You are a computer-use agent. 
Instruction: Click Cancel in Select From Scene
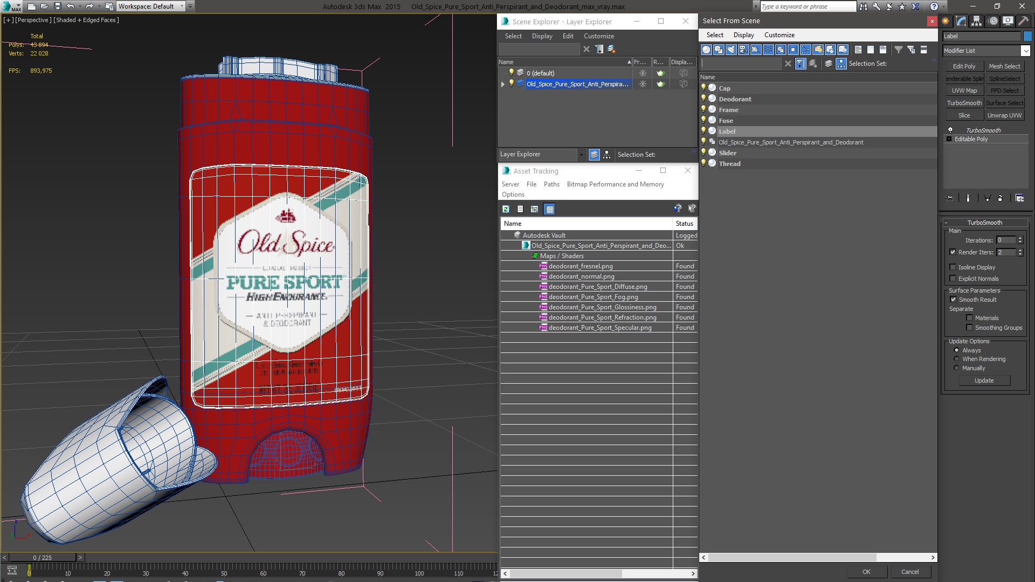(x=910, y=572)
